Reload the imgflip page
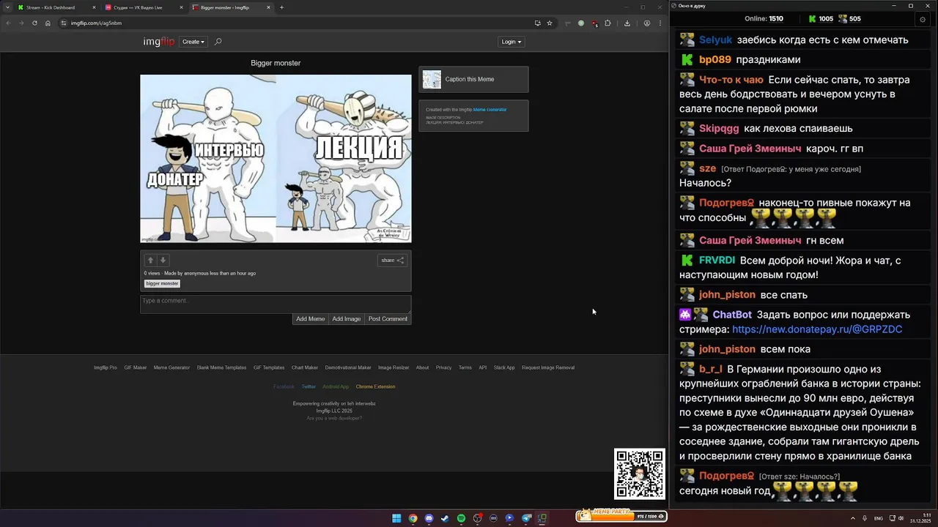Screen dimensions: 938x527 34,23
